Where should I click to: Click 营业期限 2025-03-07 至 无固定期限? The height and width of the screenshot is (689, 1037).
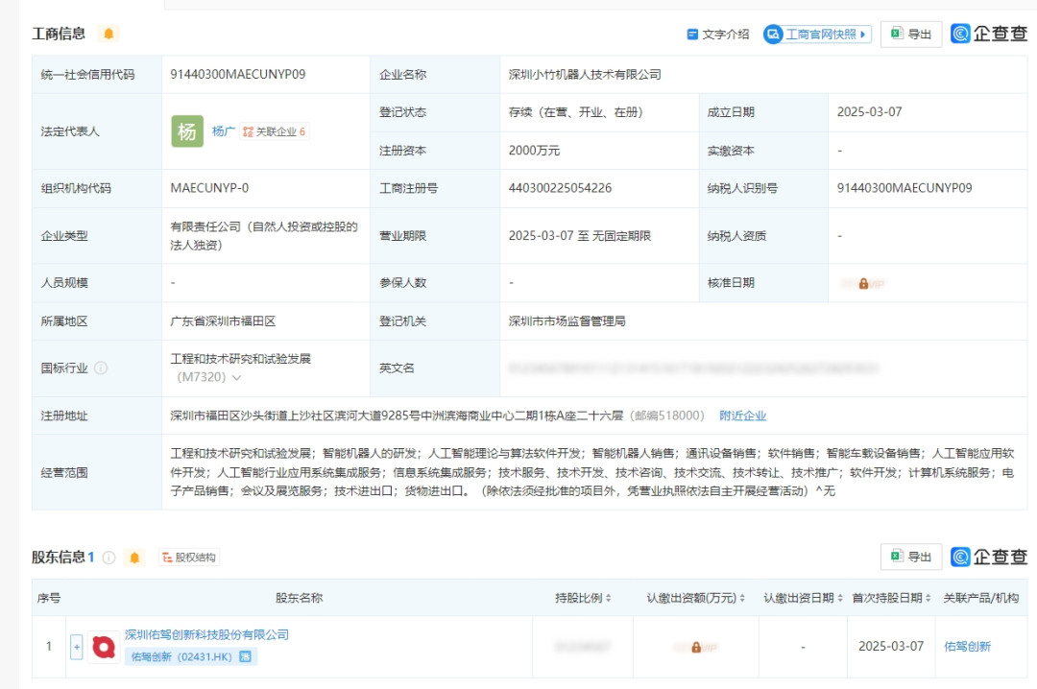tap(580, 236)
